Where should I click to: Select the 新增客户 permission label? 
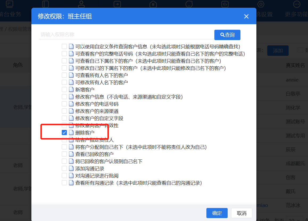85,90
